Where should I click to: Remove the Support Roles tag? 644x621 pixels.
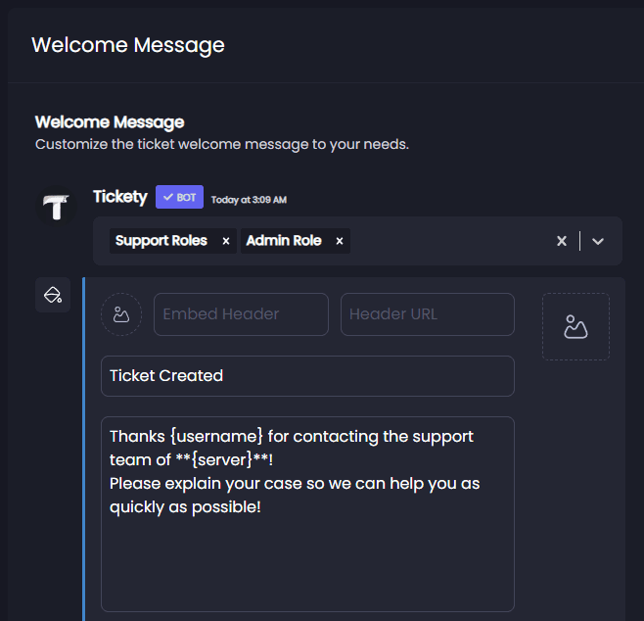point(226,241)
